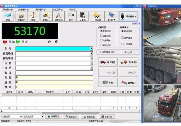Click the horizontal scrollbar under the records table

point(70,111)
